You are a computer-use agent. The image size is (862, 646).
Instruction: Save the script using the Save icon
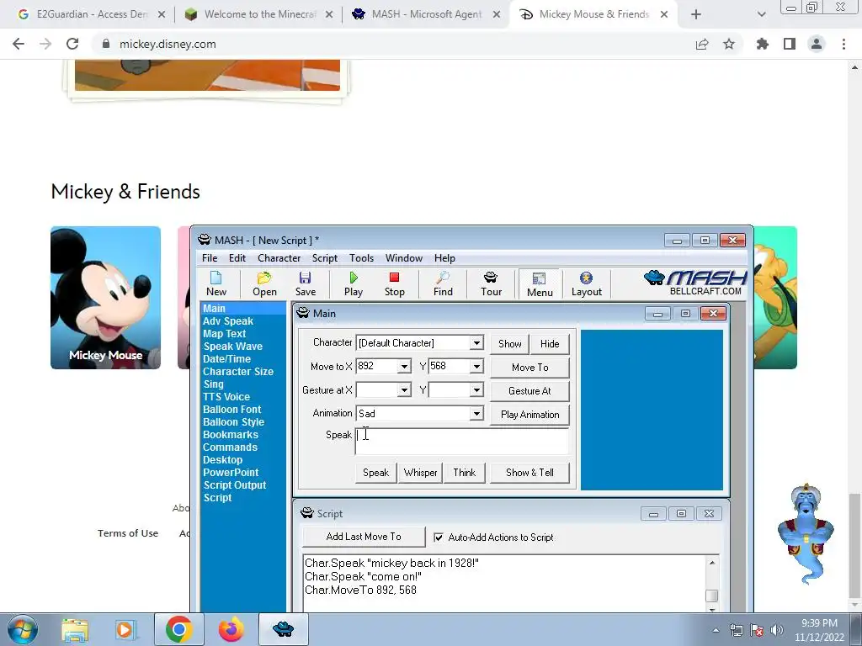[305, 283]
